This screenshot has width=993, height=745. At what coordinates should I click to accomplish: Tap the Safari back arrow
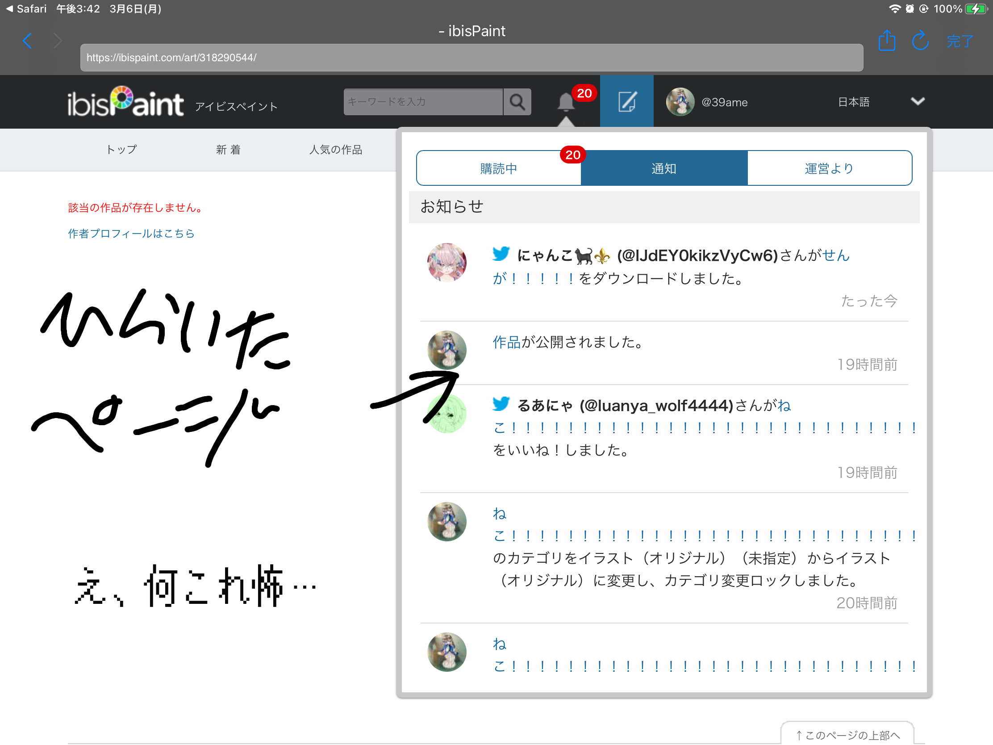[x=27, y=41]
